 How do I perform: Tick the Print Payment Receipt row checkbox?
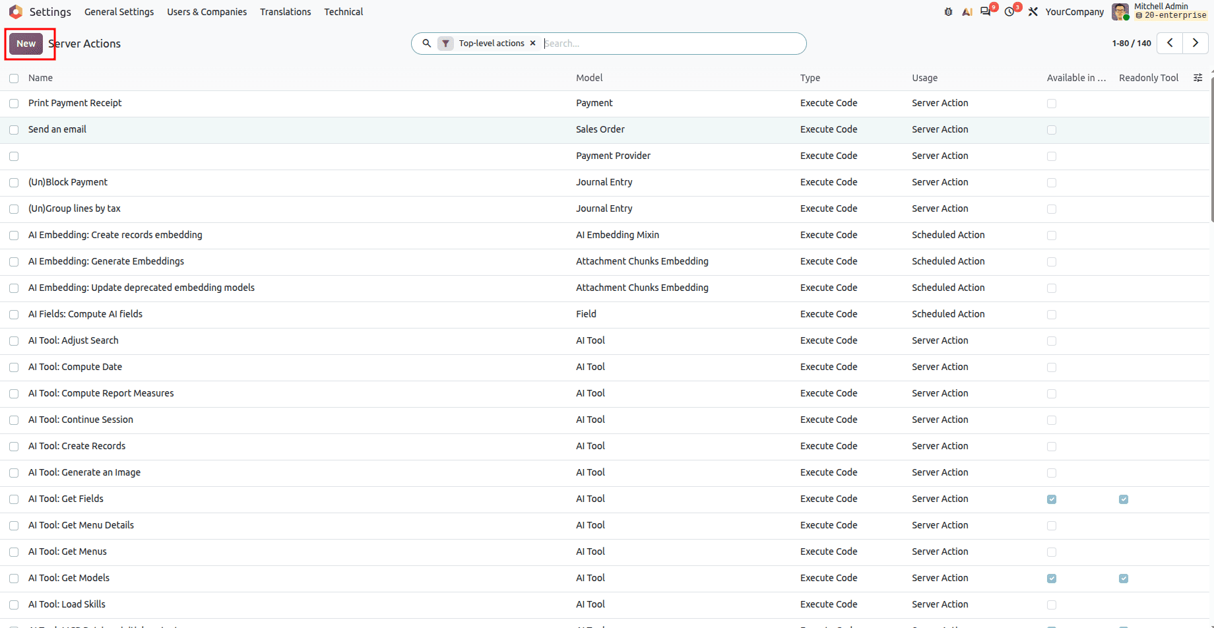tap(14, 104)
